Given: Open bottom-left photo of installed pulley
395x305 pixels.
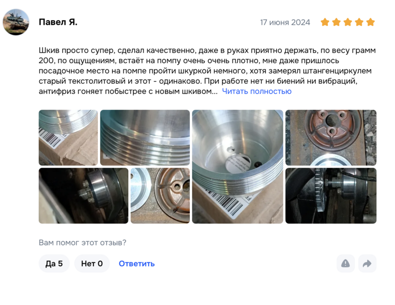Looking at the screenshot, I should pyautogui.click(x=83, y=196).
